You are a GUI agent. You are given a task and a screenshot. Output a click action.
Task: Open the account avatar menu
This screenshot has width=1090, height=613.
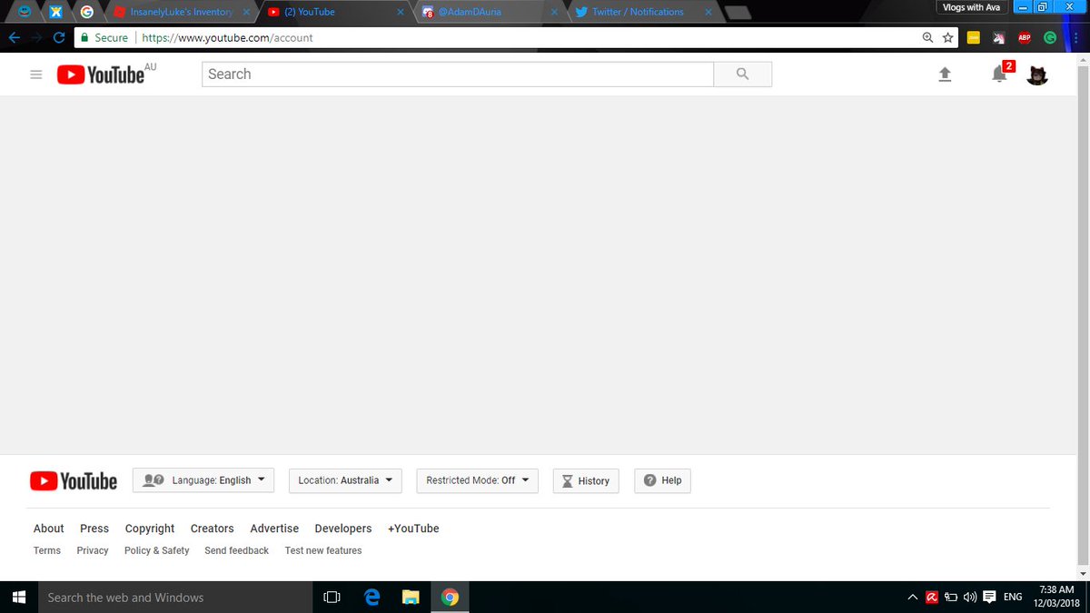(x=1037, y=74)
